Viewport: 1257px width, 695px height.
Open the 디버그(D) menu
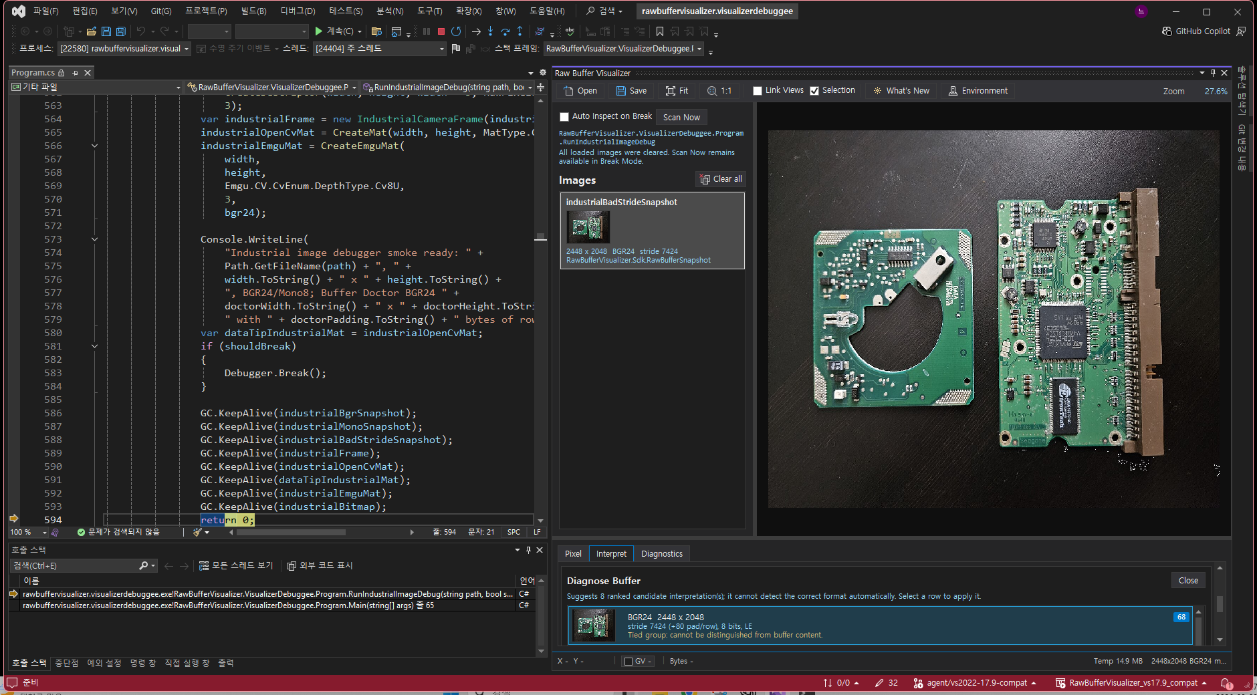click(298, 11)
